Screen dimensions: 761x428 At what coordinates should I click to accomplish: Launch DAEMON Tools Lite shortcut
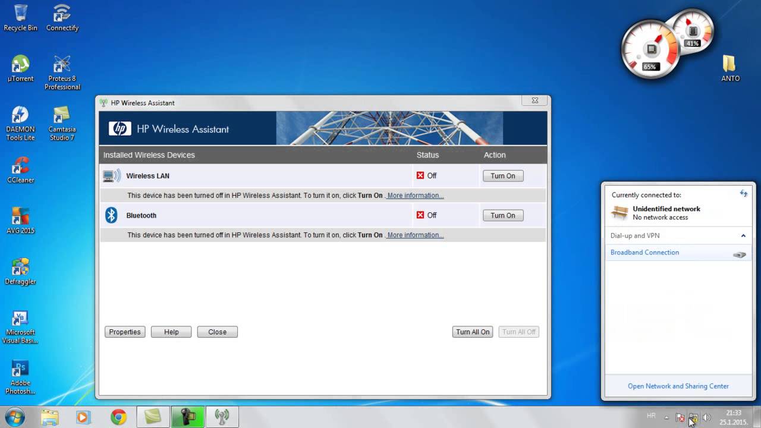tap(20, 123)
